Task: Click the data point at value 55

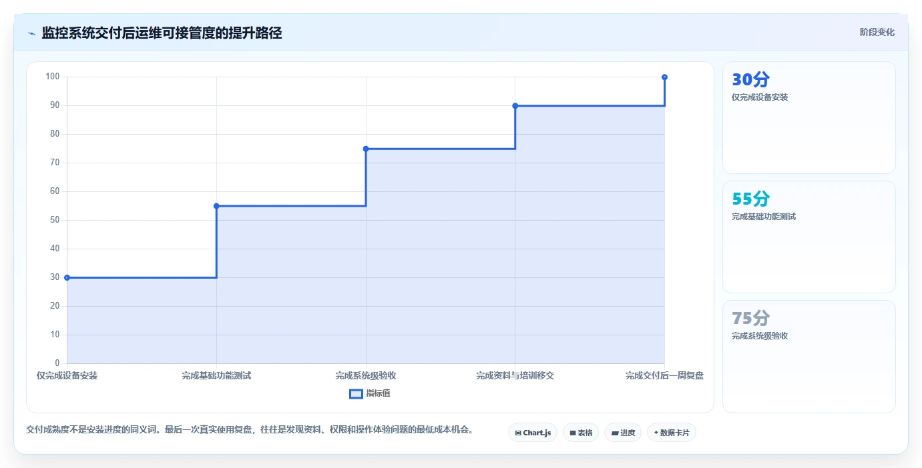Action: 216,206
